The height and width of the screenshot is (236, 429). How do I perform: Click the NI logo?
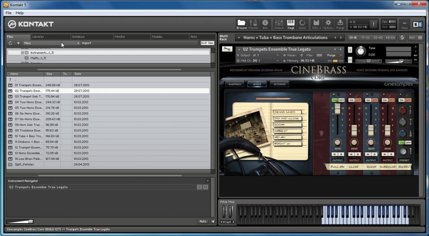coord(418,24)
